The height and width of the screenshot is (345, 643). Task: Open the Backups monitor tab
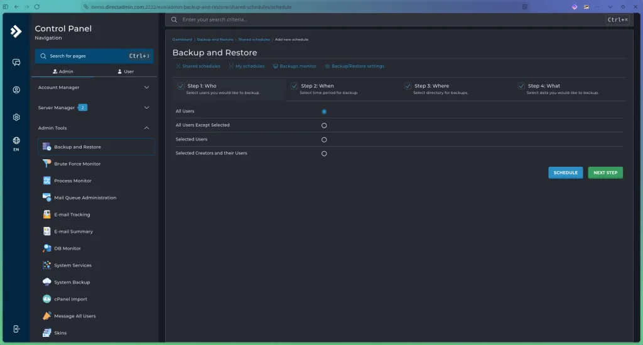pos(295,66)
